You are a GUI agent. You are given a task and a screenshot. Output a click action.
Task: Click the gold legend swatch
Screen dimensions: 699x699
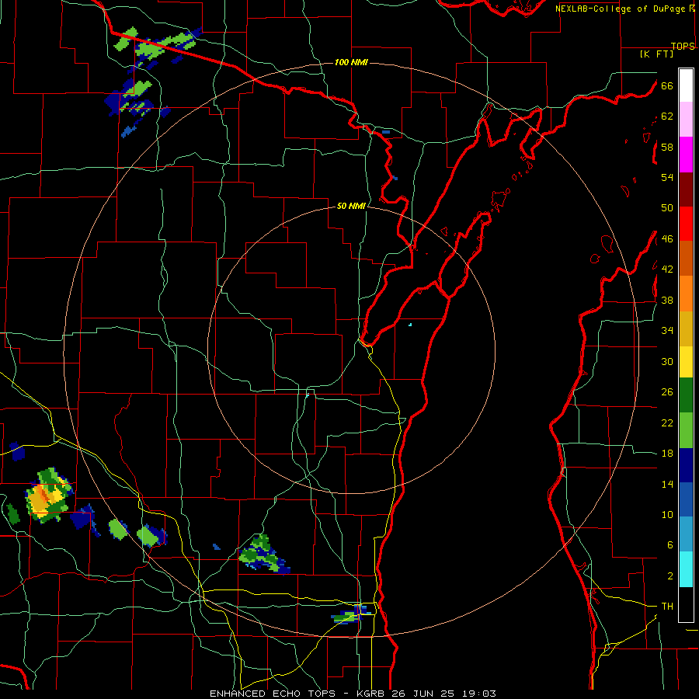[686, 329]
